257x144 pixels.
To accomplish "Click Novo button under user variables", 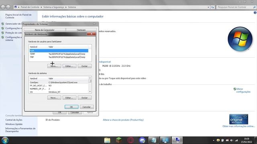I will (54, 66).
